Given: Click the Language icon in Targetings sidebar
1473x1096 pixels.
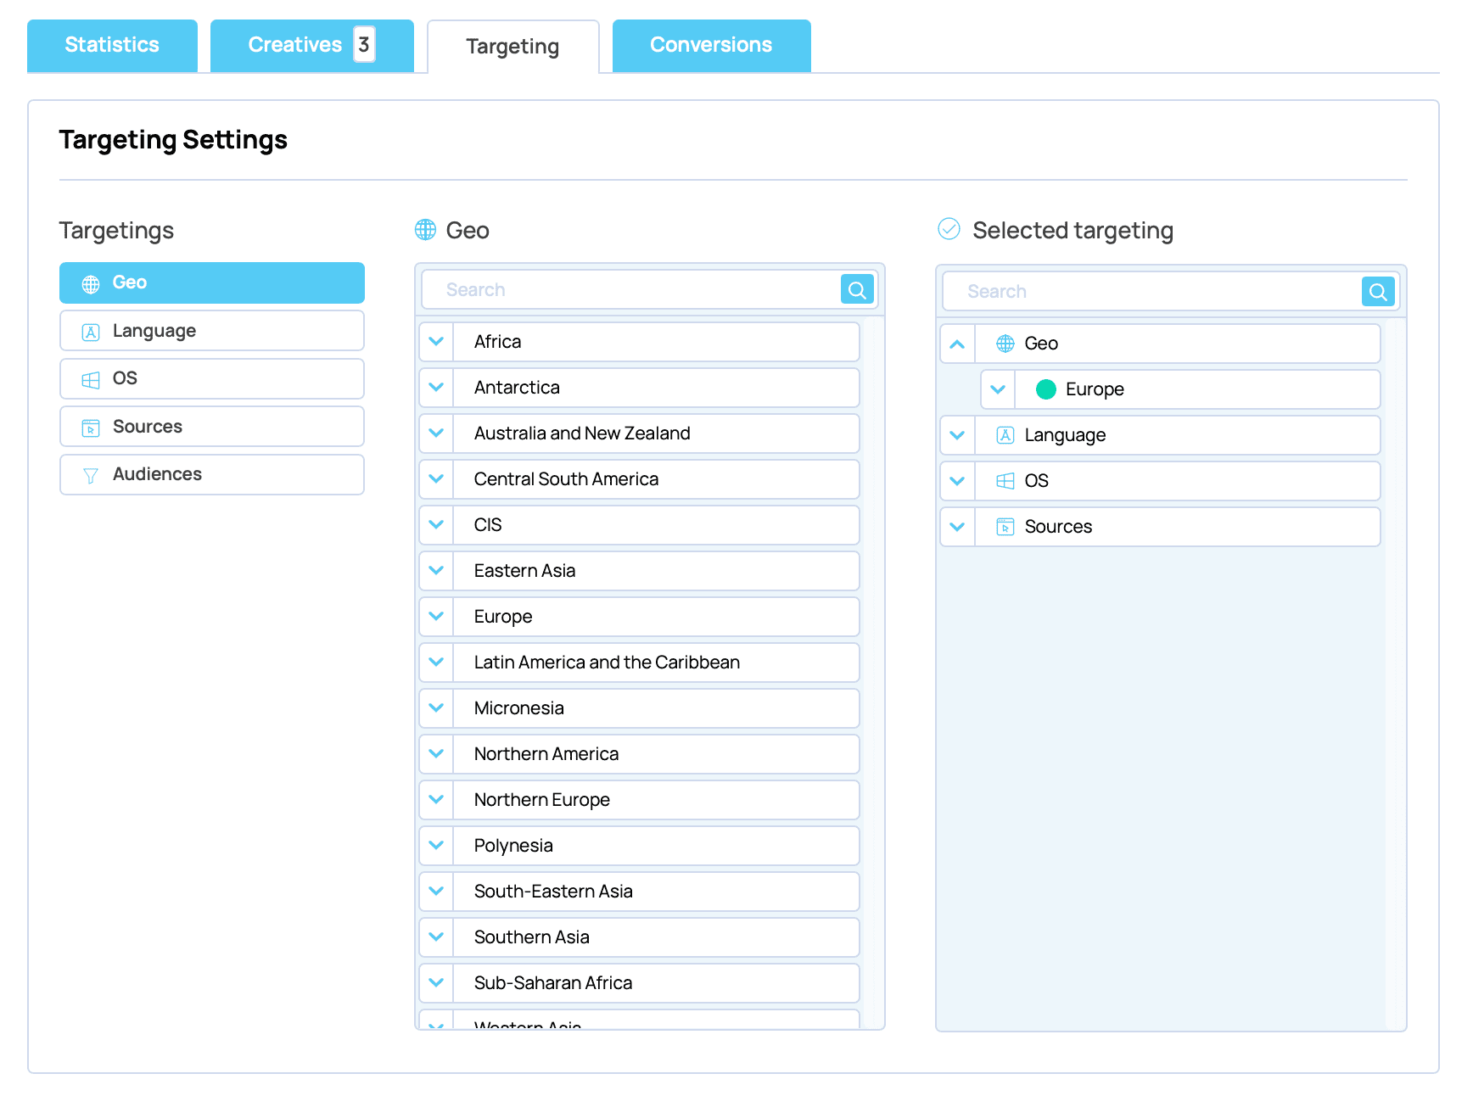Looking at the screenshot, I should point(91,332).
